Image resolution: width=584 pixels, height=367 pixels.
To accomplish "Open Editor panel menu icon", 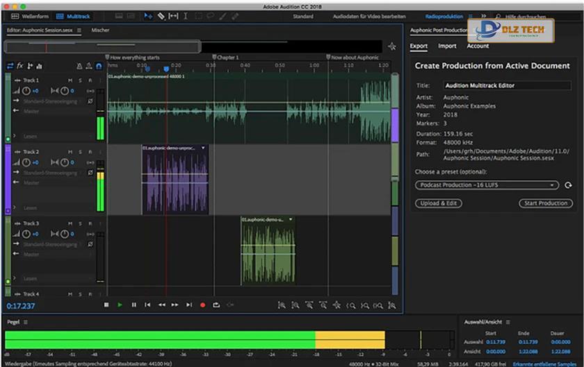I will coord(79,30).
